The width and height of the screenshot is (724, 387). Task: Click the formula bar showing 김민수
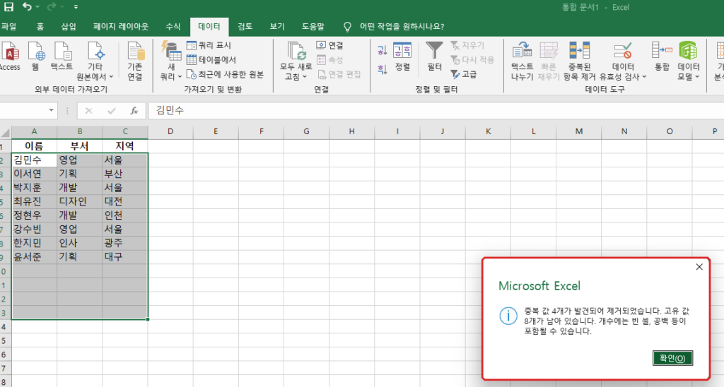point(434,111)
